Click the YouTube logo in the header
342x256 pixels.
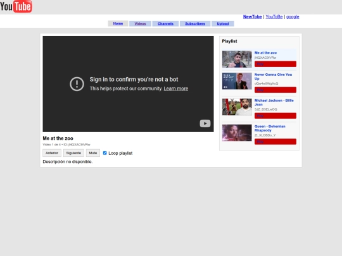16,6
